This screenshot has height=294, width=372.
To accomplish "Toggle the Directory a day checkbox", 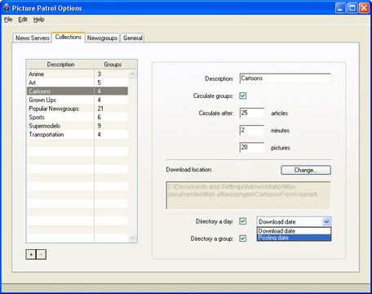I will coord(243,221).
